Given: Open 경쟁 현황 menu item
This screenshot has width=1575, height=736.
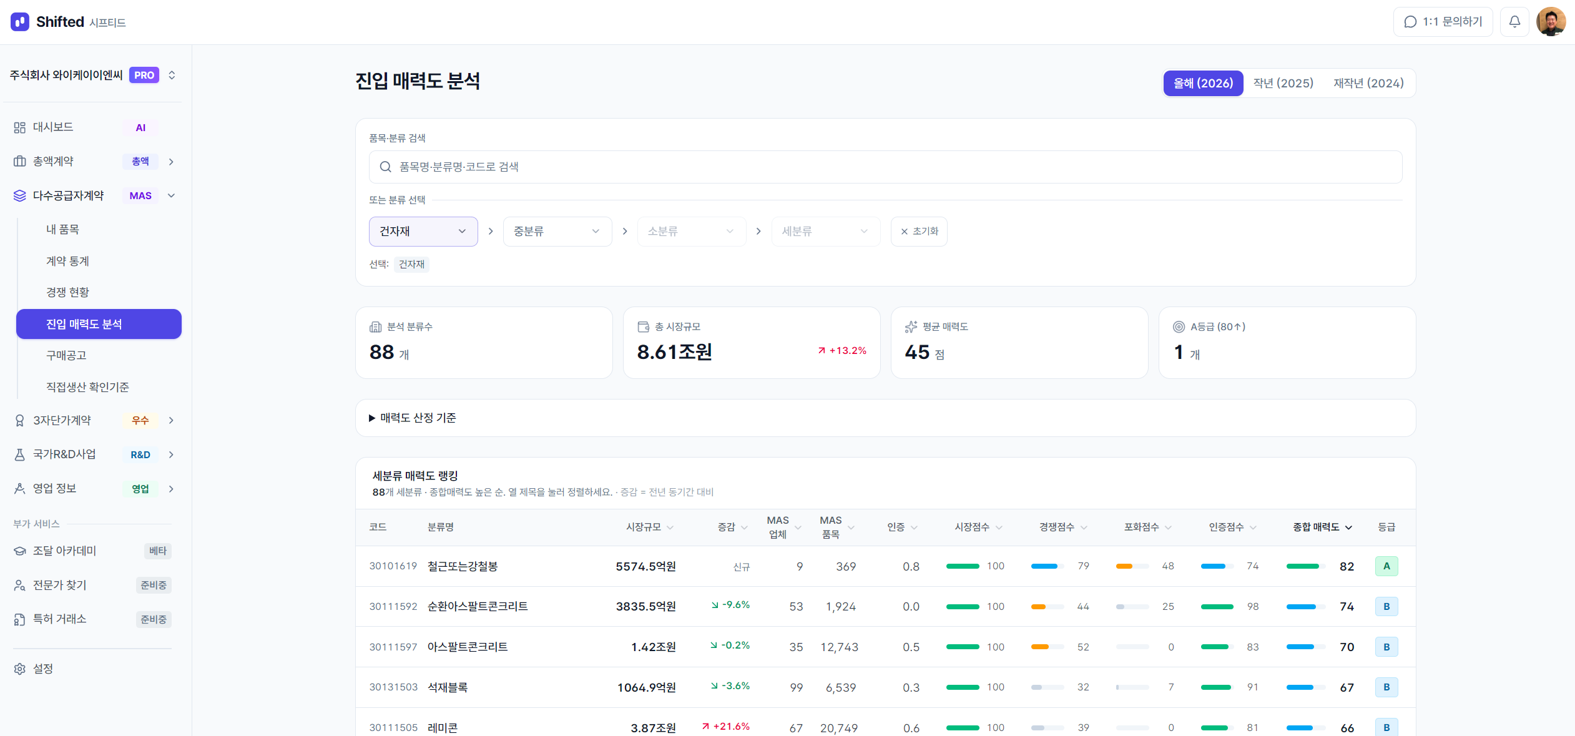Looking at the screenshot, I should [99, 292].
